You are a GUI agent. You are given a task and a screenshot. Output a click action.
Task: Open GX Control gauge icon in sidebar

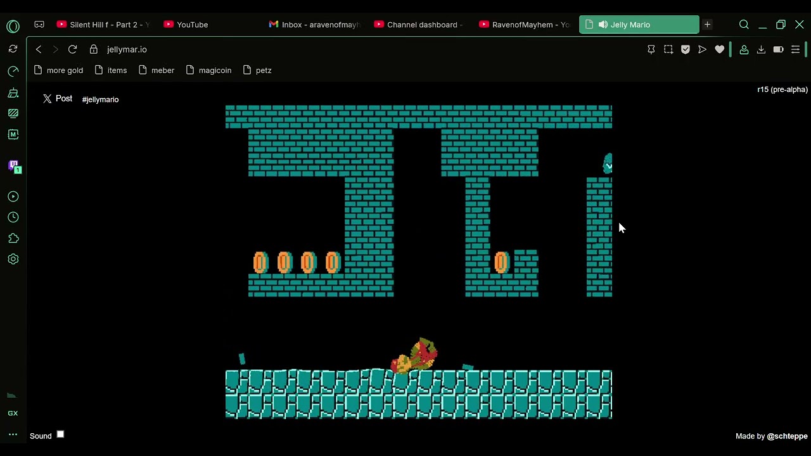coord(13,71)
